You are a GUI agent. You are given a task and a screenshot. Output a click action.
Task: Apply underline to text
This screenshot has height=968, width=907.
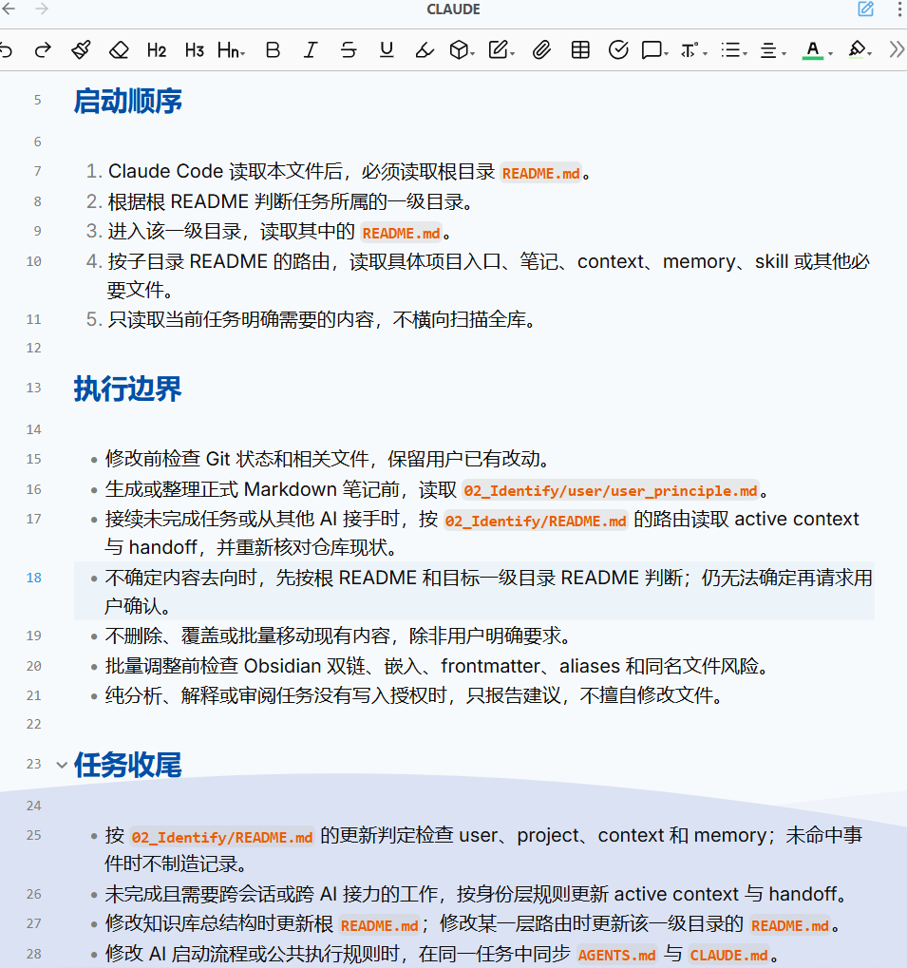(x=387, y=50)
